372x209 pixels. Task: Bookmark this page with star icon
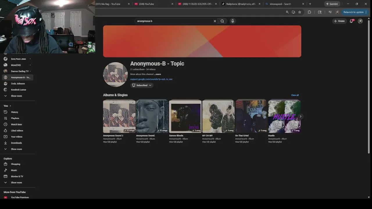(300, 12)
